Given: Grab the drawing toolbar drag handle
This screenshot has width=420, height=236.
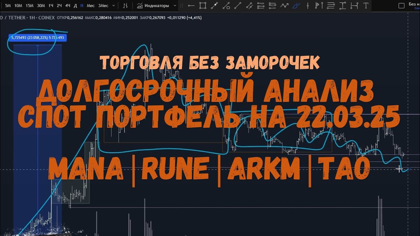Looking at the screenshot, I should click(182, 6).
